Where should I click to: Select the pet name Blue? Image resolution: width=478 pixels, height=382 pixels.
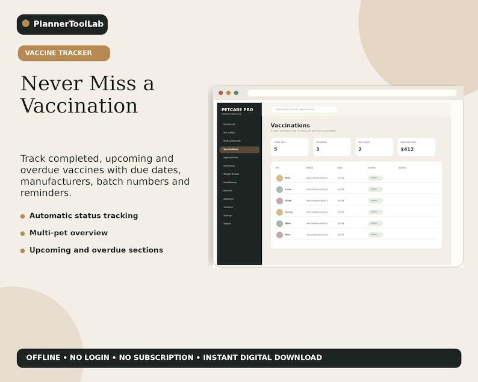(x=288, y=224)
